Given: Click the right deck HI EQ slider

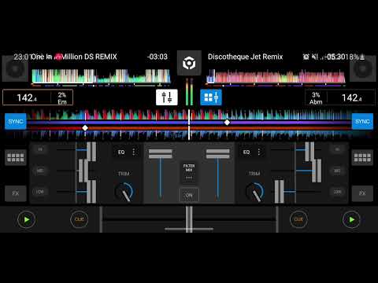Looking at the screenshot, I should [309, 152].
